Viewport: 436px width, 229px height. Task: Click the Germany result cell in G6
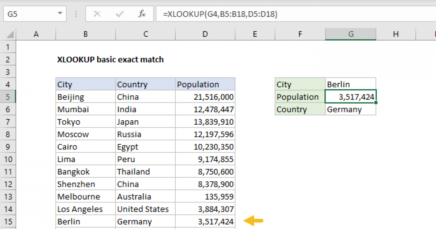pos(351,109)
